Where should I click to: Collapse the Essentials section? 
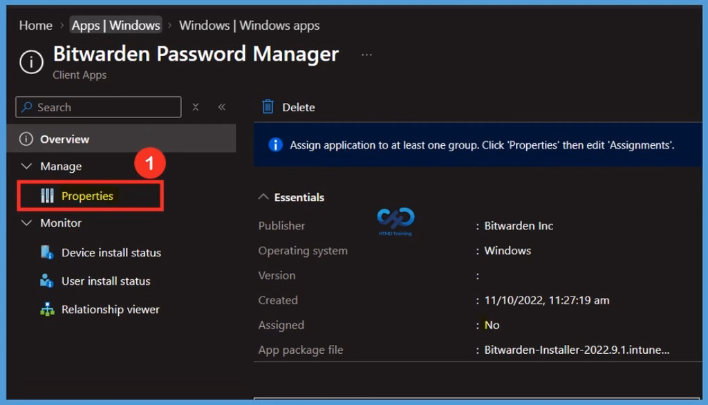263,197
